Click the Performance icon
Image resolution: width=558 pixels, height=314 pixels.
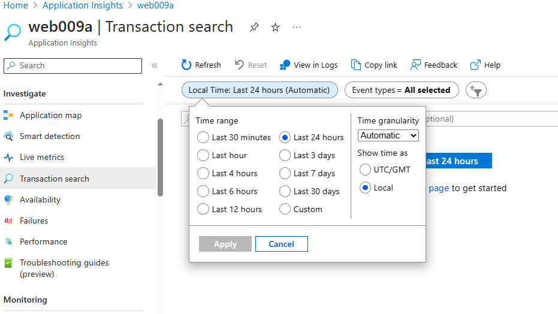tap(8, 241)
